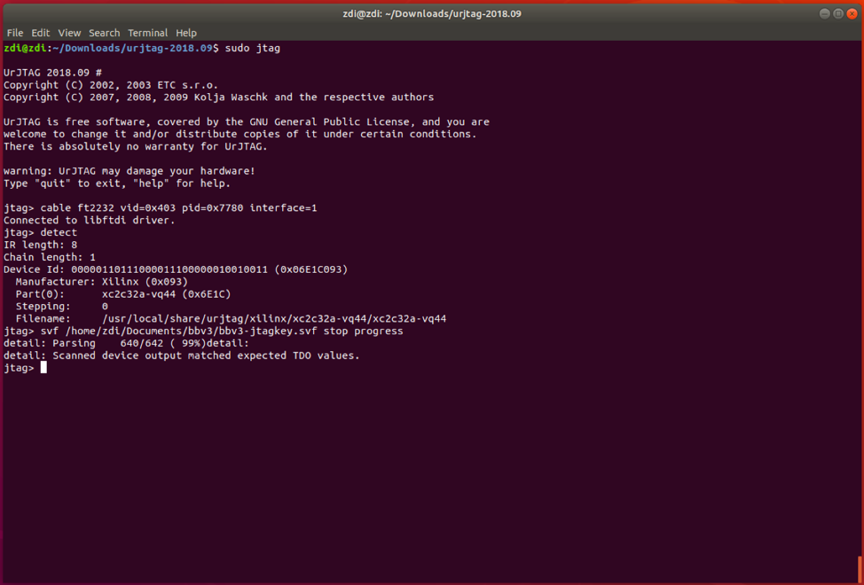Screen dimensions: 864x585
Task: Click the window title 'zdi@zdi: ~/Downloads/urjtag-2018.09'
Action: click(432, 14)
